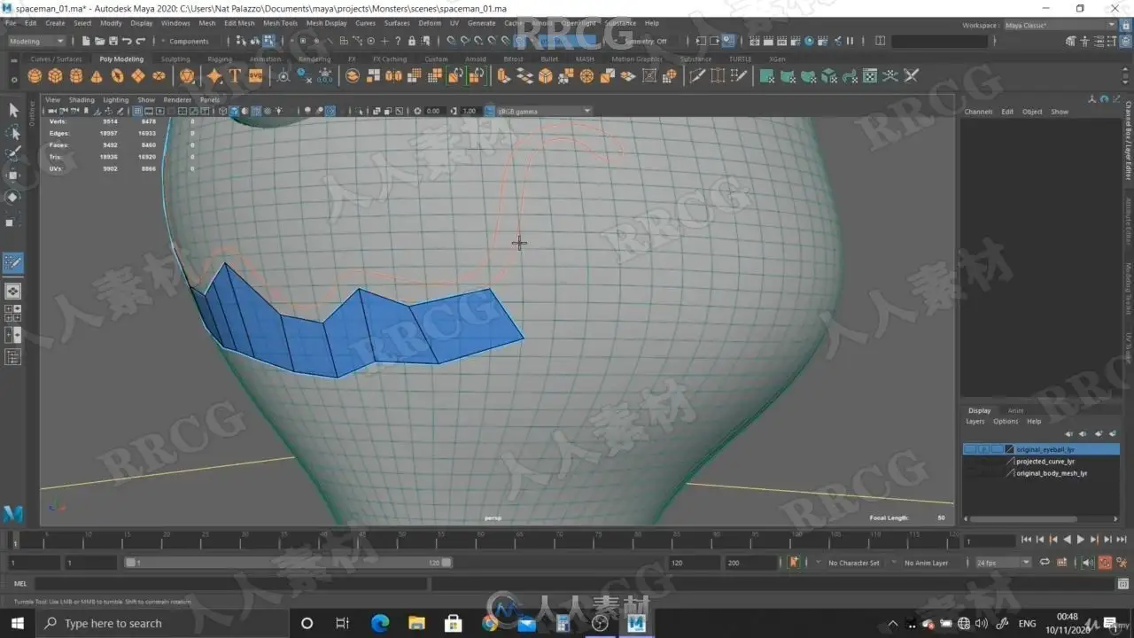Open the Layers menu in layer editor
This screenshot has height=638, width=1134.
tap(975, 422)
